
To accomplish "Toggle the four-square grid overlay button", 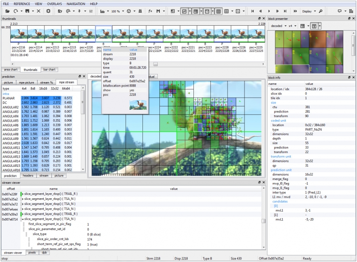I will tap(218, 11).
